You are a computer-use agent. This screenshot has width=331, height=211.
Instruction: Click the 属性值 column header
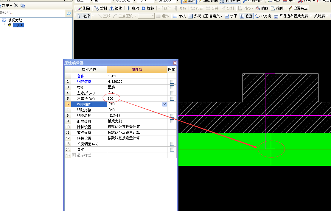[x=137, y=70]
